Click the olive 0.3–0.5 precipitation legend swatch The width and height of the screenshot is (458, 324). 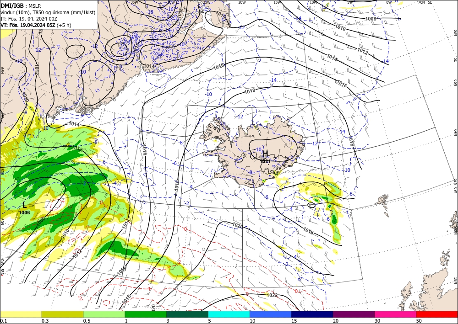point(62,314)
